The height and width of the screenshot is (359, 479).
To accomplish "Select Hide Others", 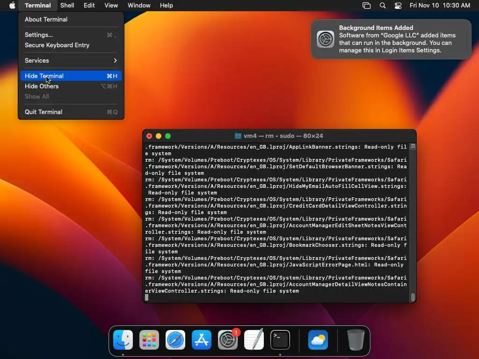I will (71, 86).
